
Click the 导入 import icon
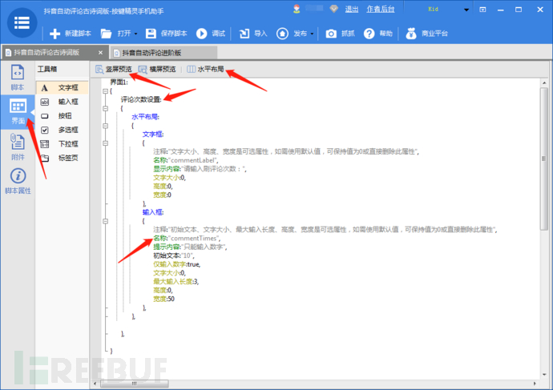244,34
